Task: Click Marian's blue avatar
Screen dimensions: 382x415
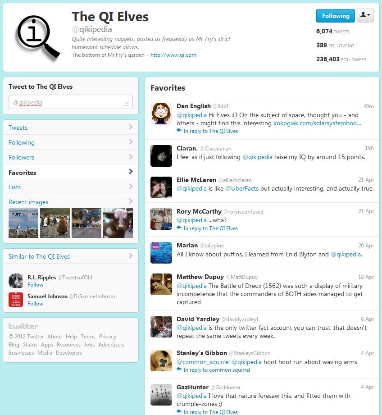Action: (161, 252)
